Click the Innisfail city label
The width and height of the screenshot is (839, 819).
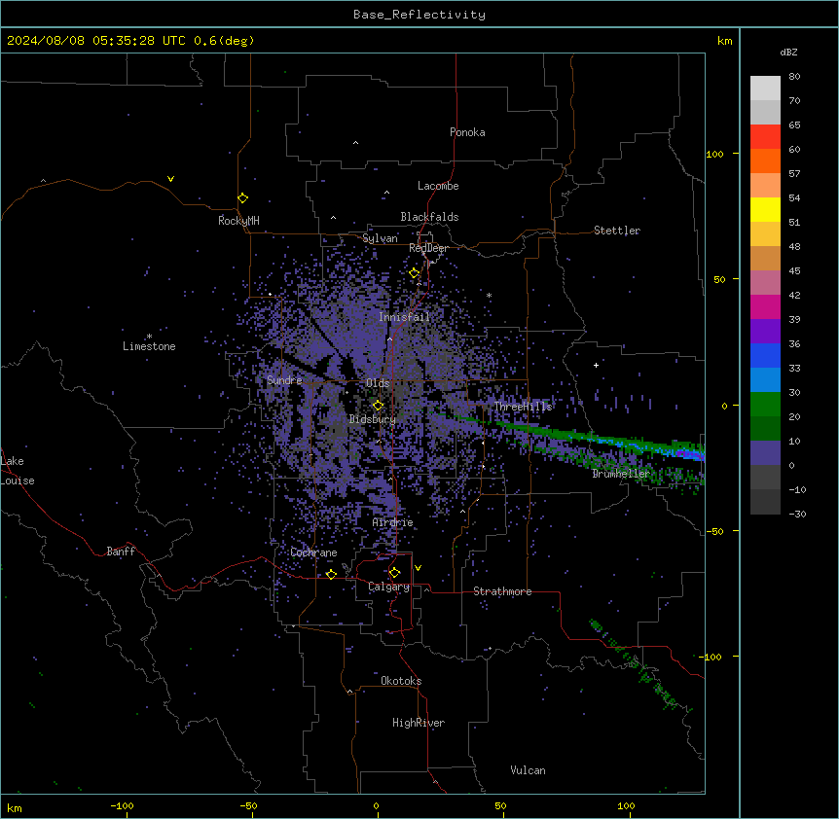404,317
